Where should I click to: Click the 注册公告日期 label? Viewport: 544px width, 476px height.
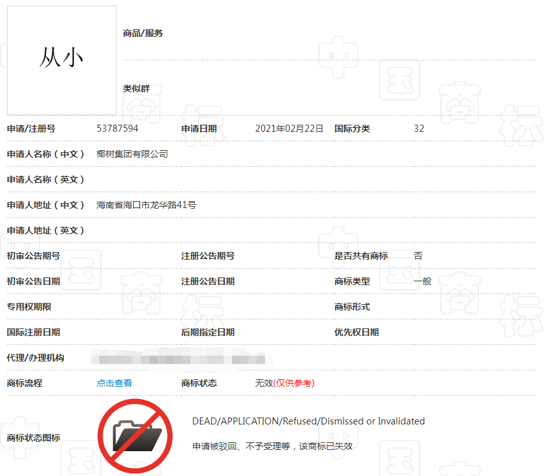coord(208,281)
